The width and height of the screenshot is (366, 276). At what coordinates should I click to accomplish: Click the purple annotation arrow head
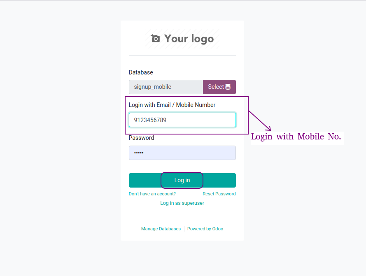point(268,128)
